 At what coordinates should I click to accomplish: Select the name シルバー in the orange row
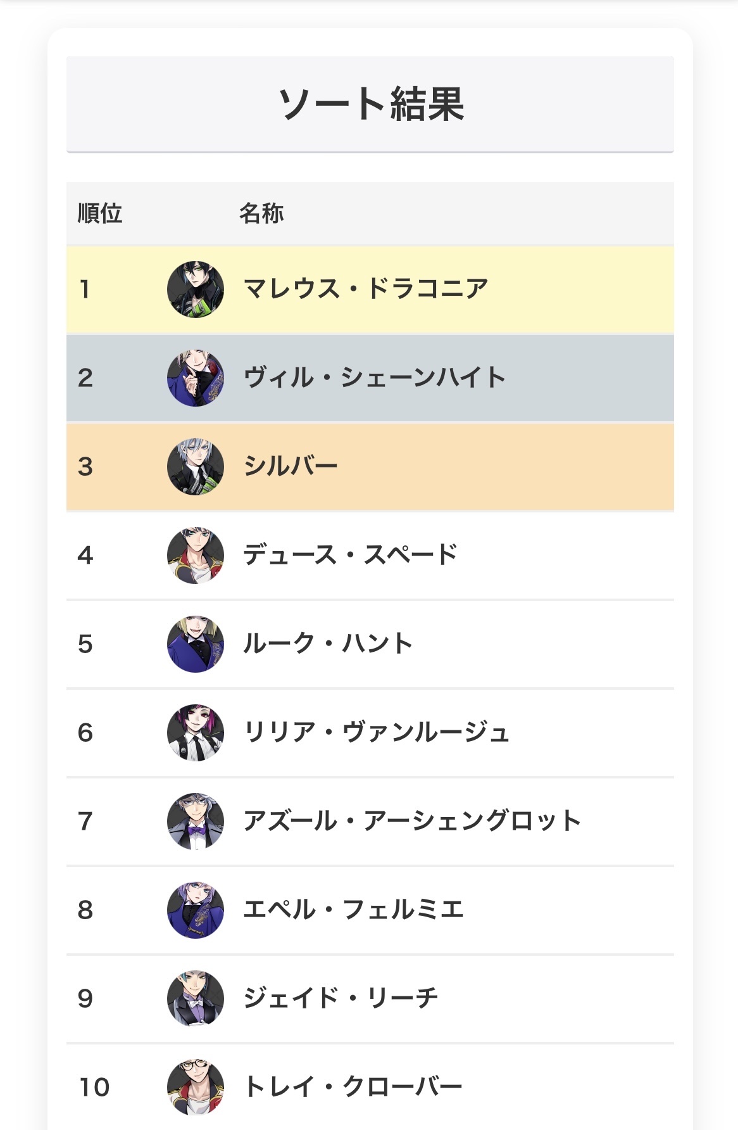coord(291,466)
